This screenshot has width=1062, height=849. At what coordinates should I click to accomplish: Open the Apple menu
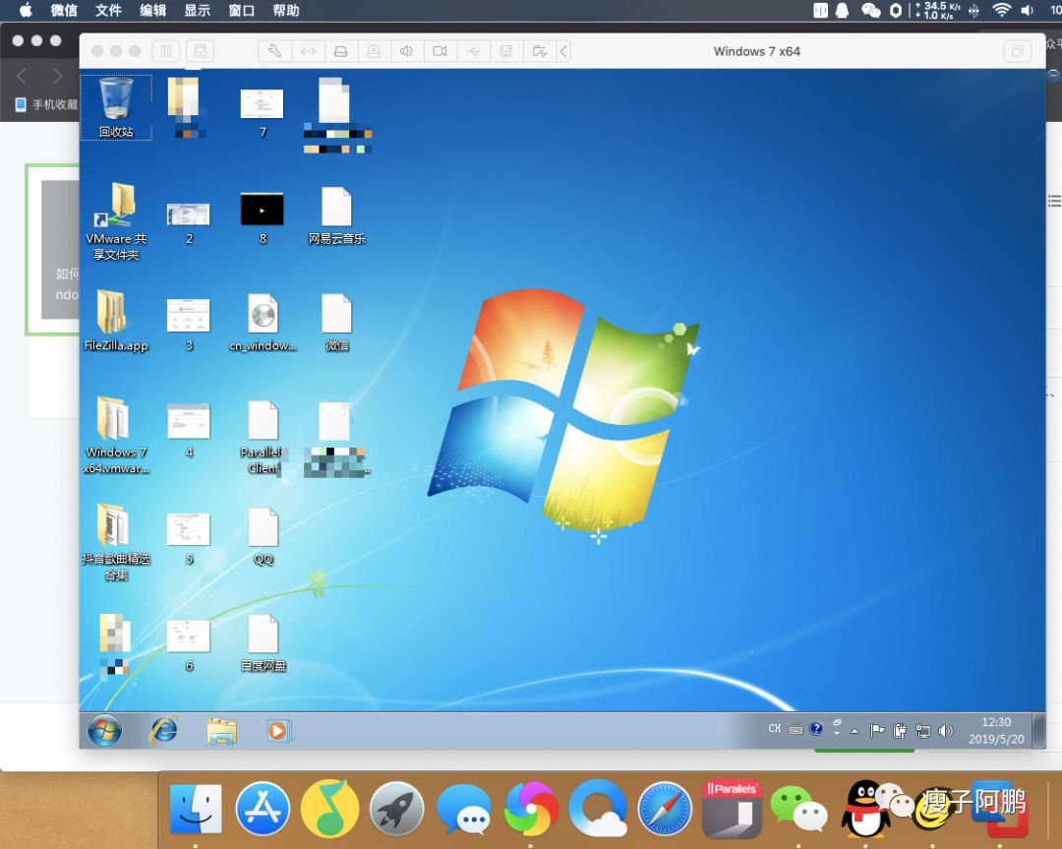[26, 10]
